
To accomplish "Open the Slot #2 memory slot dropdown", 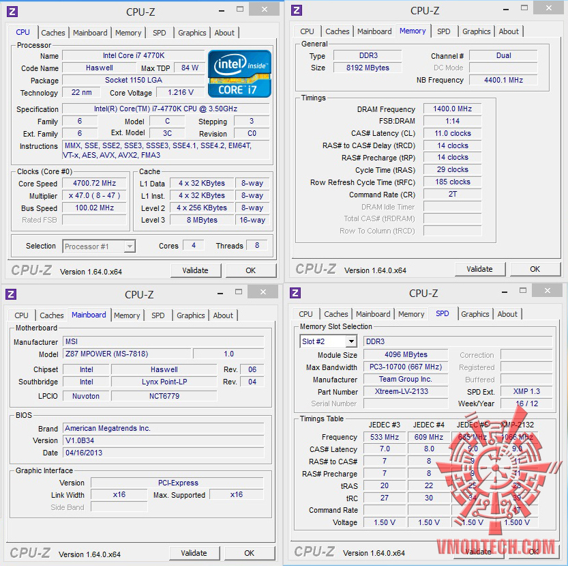I will coord(350,341).
